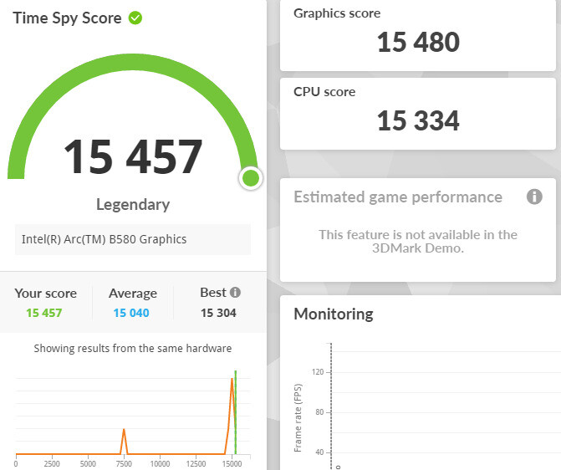This screenshot has width=561, height=470.
Task: Click the 80 tick on Frame rate axis
Action: [319, 412]
